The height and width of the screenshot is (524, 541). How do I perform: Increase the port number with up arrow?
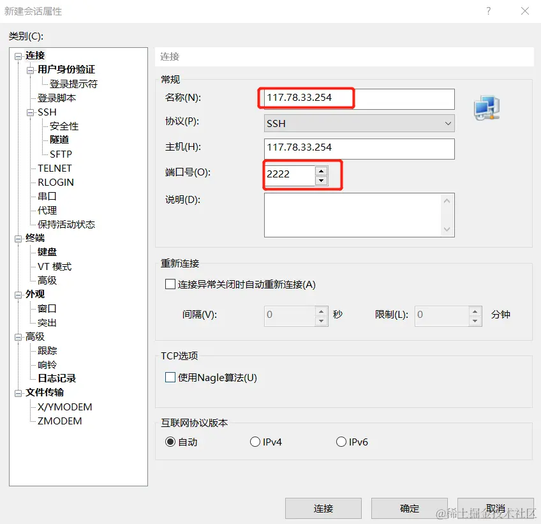coord(322,170)
